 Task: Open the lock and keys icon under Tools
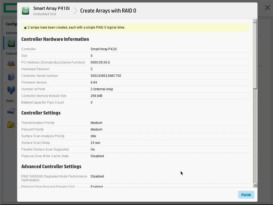[x=11, y=124]
